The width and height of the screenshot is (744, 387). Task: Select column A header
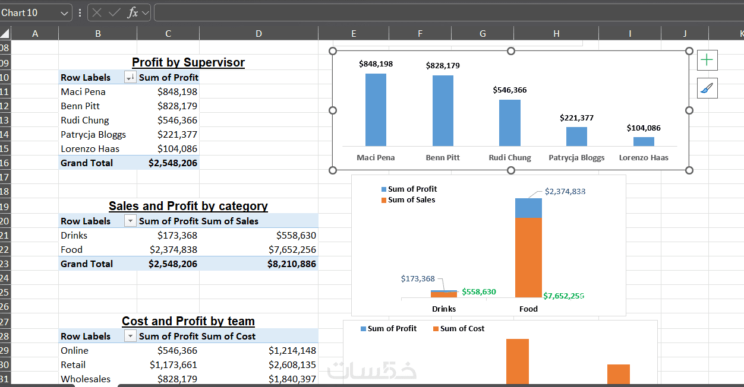(x=35, y=34)
